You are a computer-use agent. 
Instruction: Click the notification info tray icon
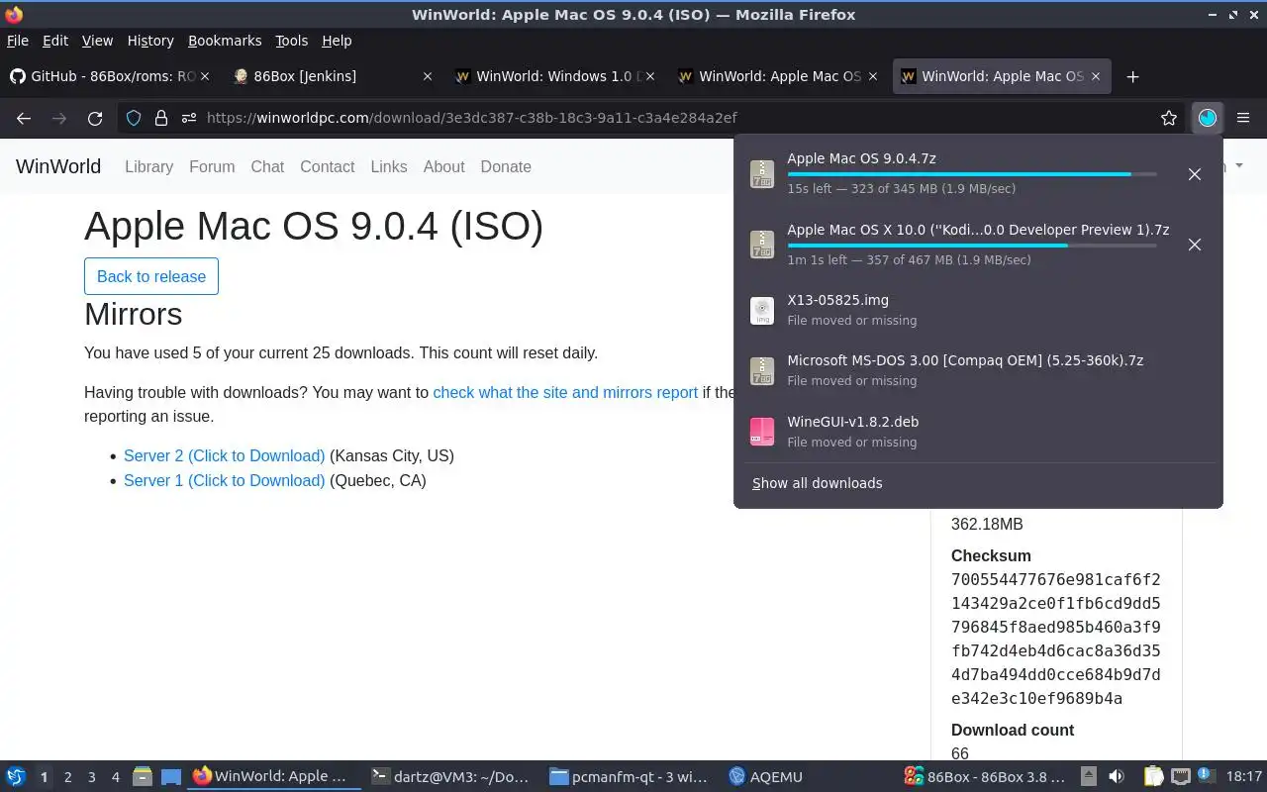pos(1207,776)
